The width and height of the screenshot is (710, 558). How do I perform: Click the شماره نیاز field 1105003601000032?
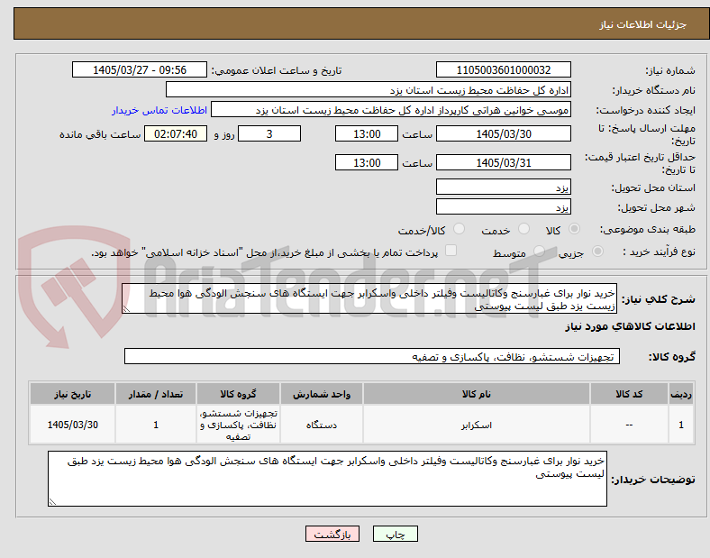[x=503, y=70]
